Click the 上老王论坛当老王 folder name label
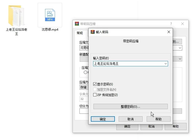This screenshot has height=140, width=194. pyautogui.click(x=17, y=32)
